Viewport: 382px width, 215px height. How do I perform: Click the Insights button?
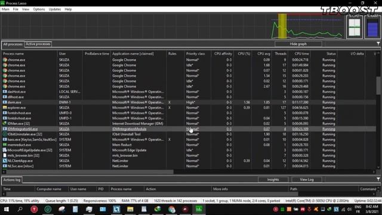point(273,179)
